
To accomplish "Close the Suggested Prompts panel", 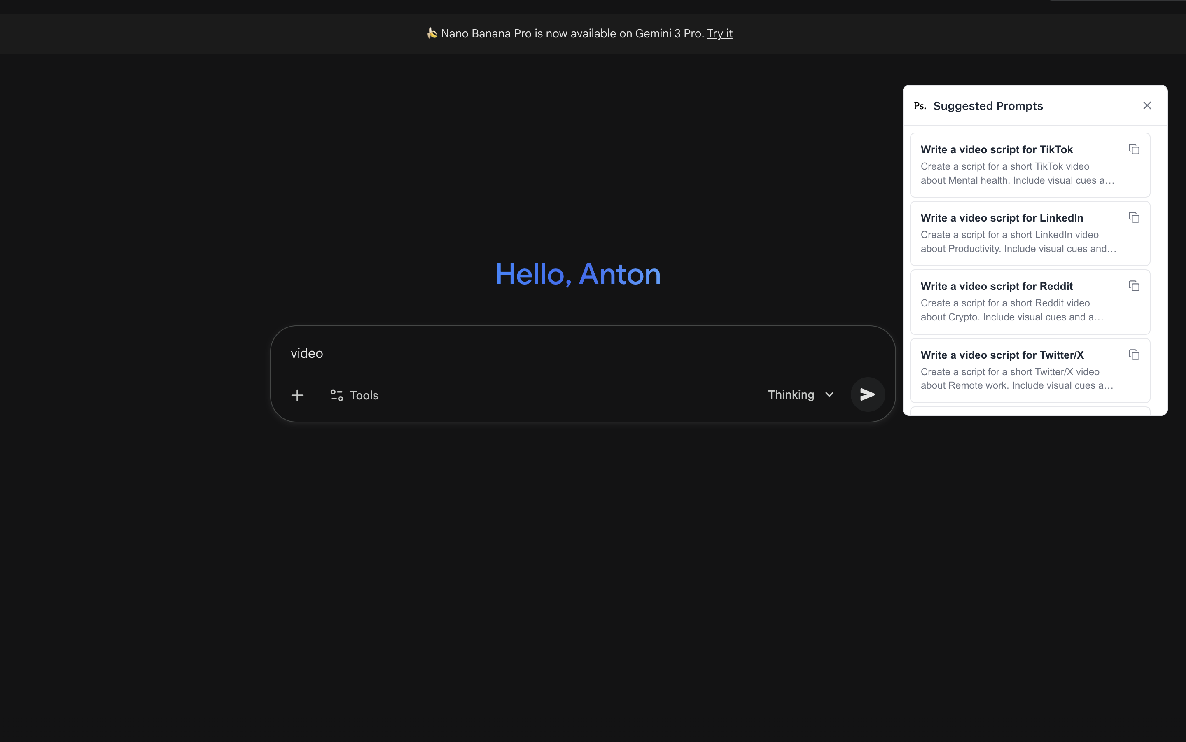I will click(x=1147, y=105).
